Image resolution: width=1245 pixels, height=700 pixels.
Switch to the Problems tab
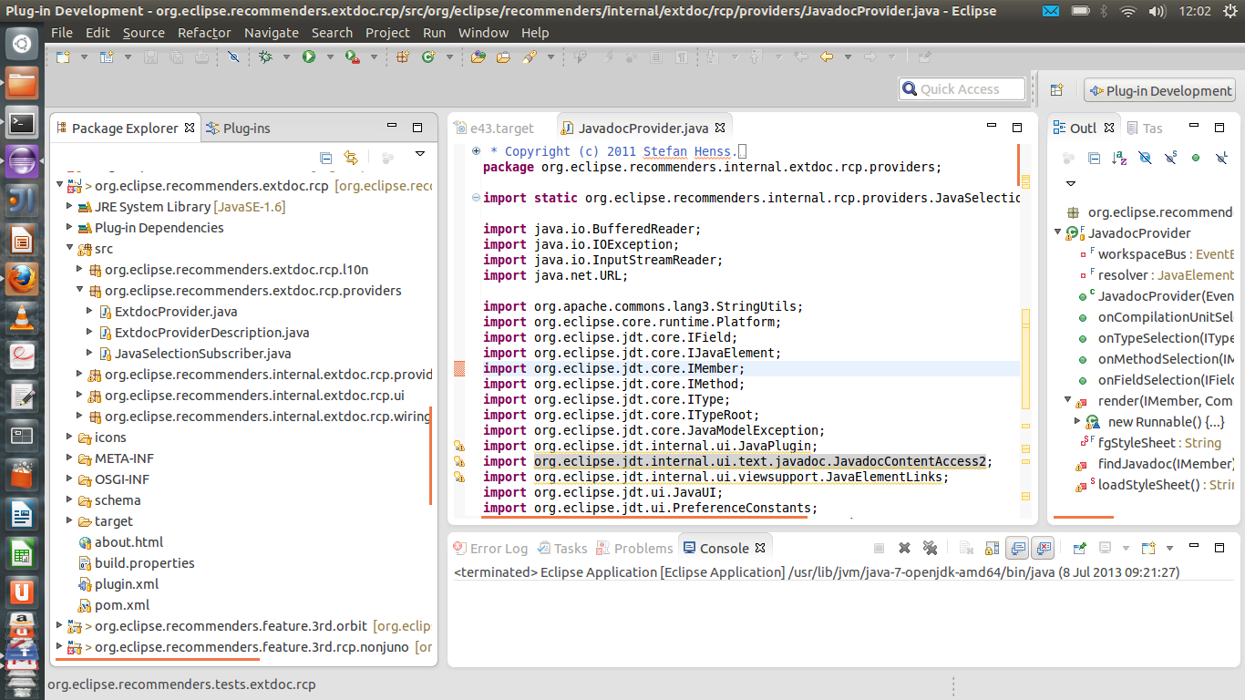[634, 548]
